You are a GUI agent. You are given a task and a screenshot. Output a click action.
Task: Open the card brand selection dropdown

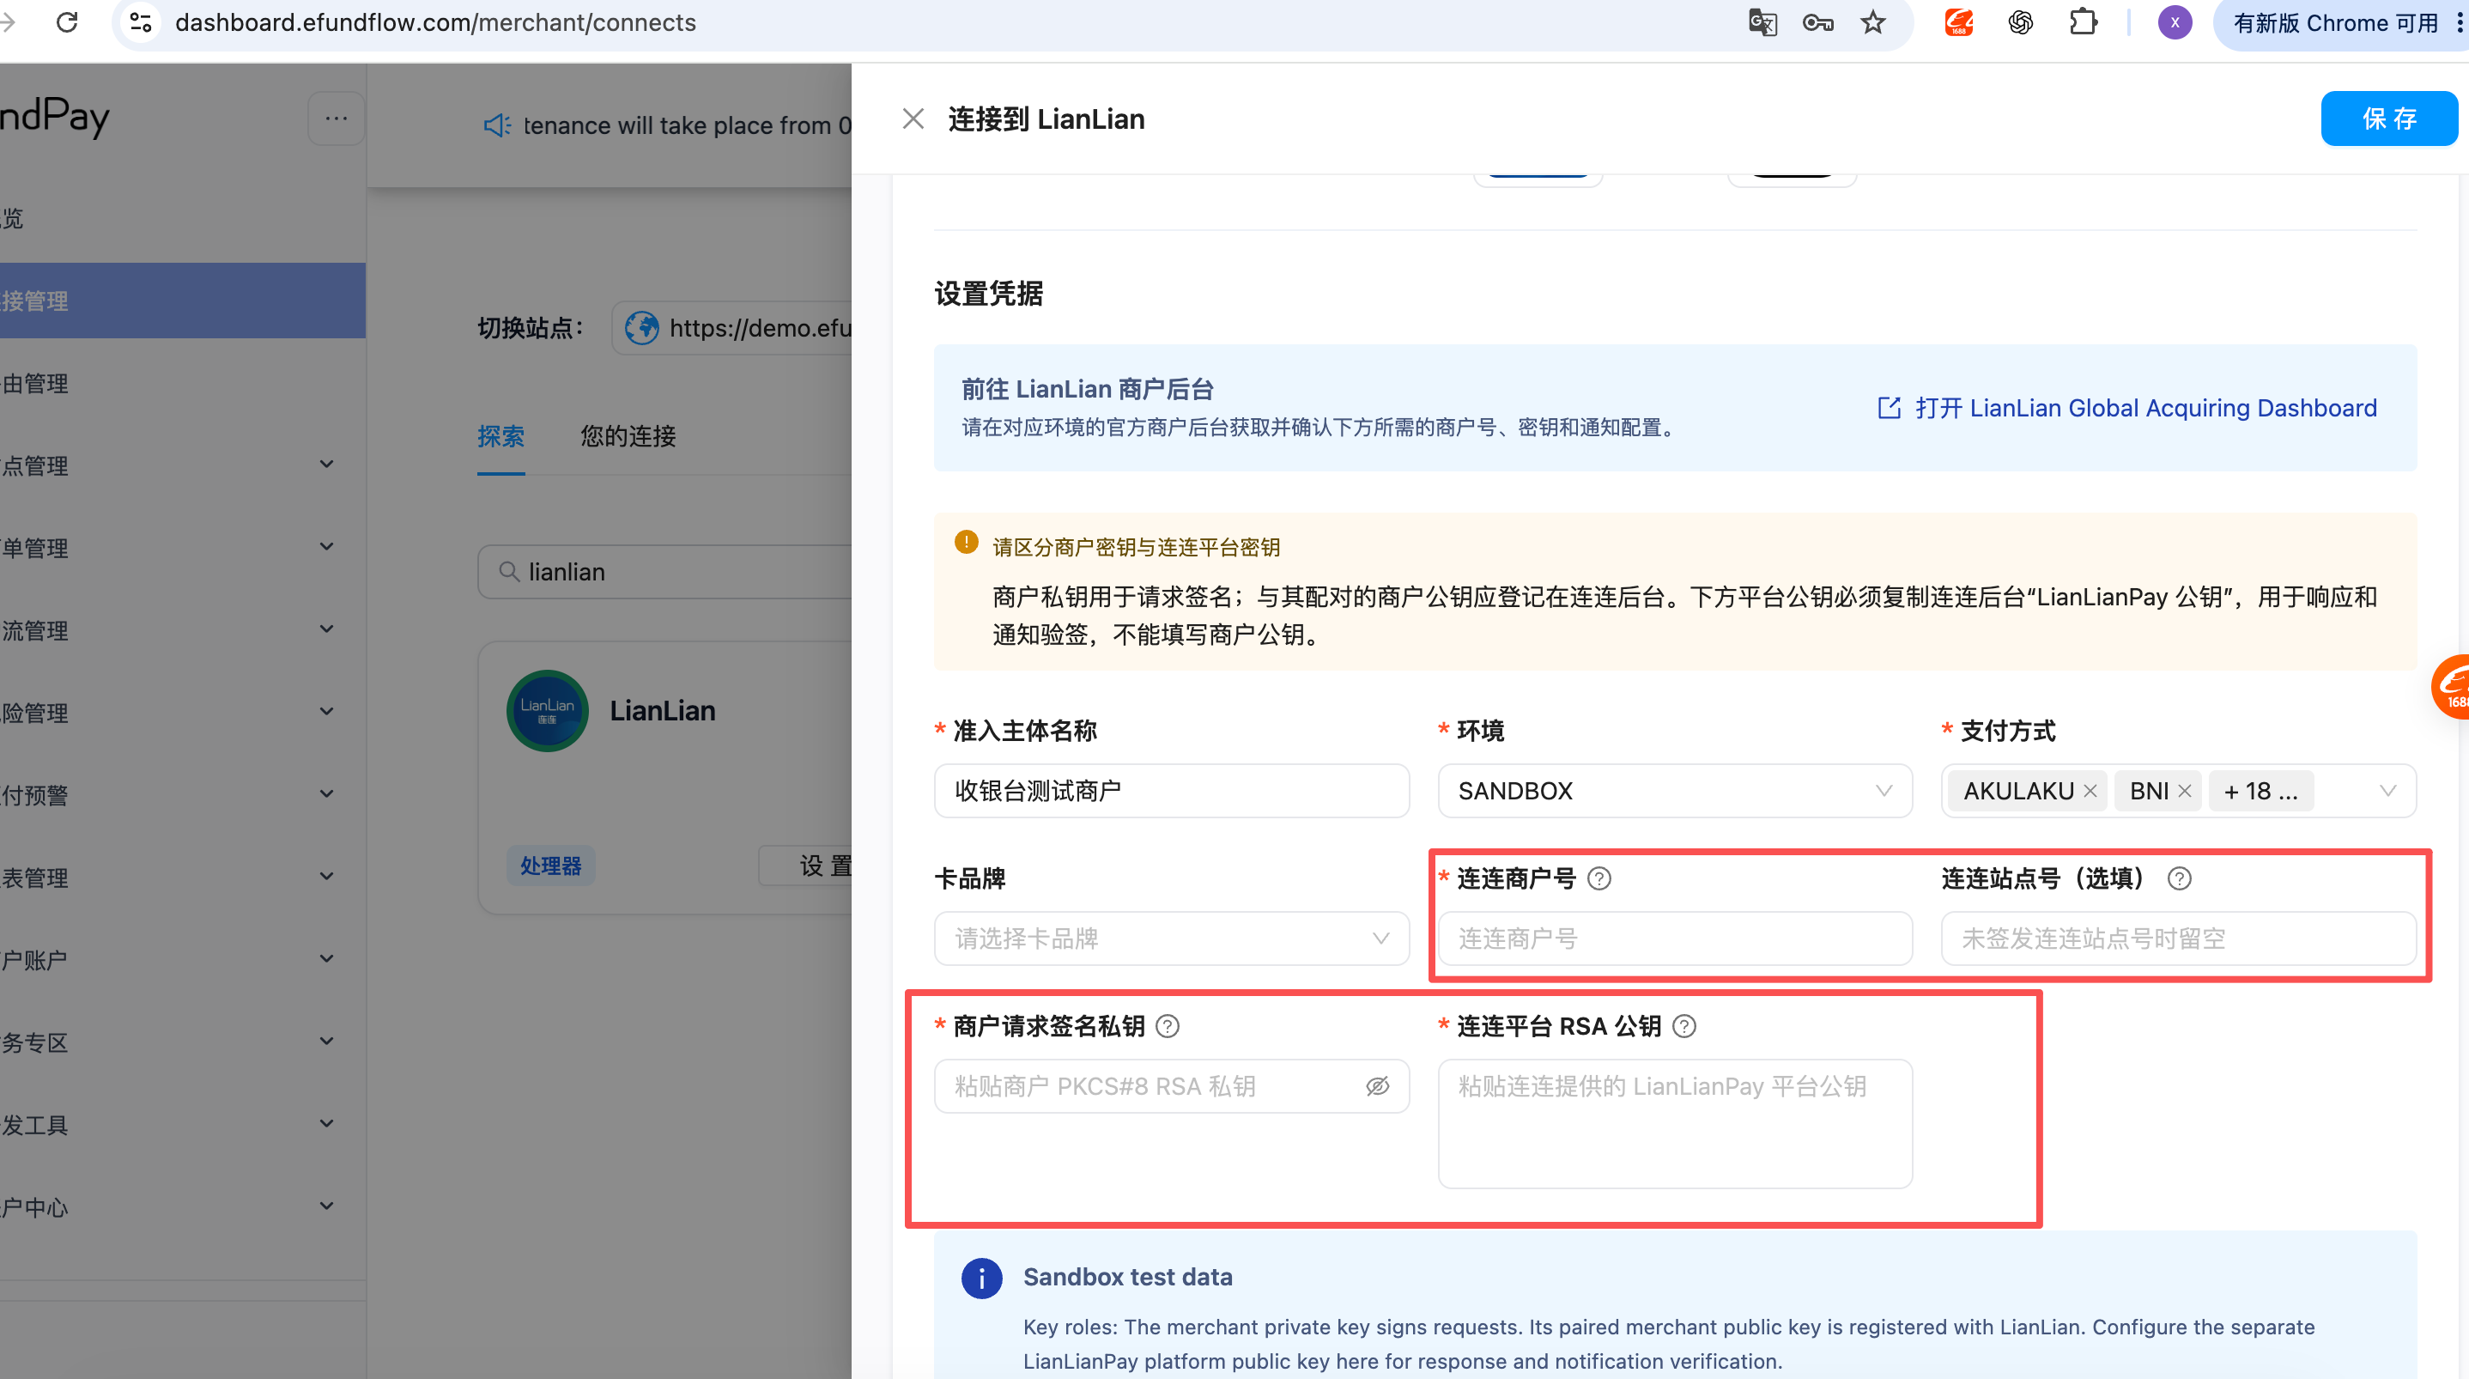pos(1171,938)
